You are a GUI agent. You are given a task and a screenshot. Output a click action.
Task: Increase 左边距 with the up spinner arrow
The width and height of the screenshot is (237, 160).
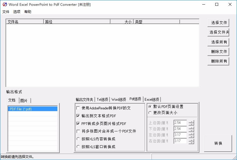pos(191,134)
